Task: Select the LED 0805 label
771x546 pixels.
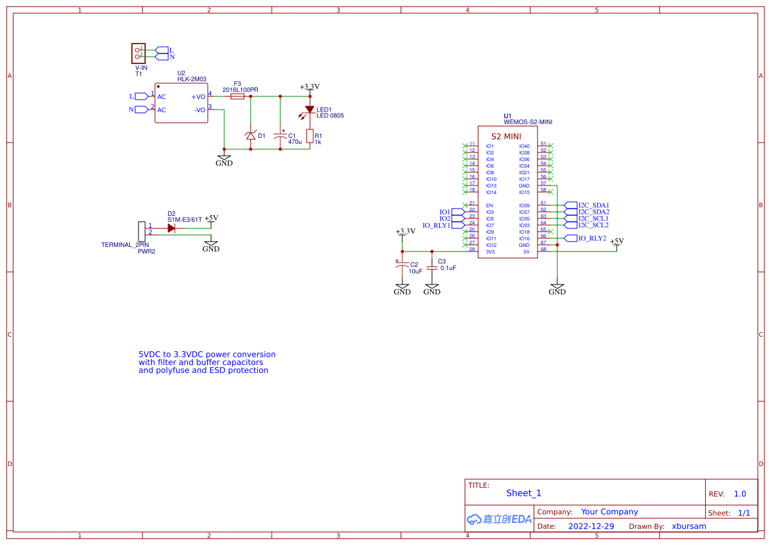Action: click(330, 116)
